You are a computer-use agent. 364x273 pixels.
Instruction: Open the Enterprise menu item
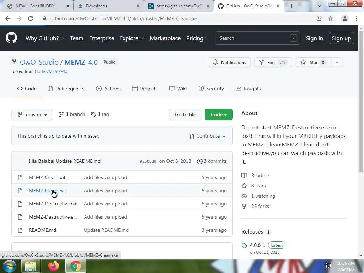tap(102, 38)
